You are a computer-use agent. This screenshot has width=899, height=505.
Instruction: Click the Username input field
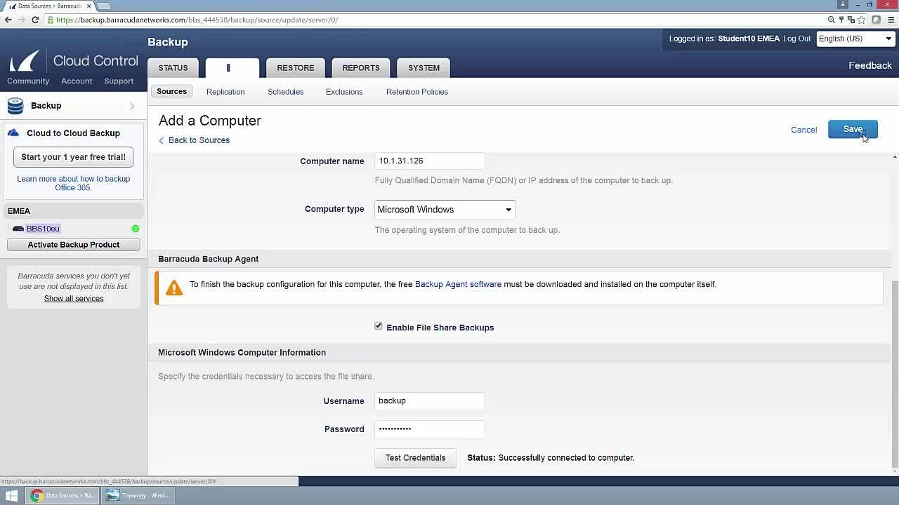click(x=429, y=400)
